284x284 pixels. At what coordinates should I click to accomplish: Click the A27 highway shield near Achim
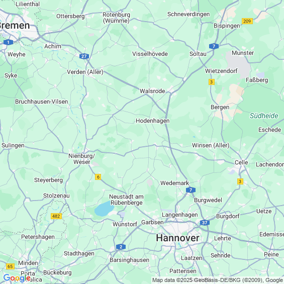[x=84, y=56]
